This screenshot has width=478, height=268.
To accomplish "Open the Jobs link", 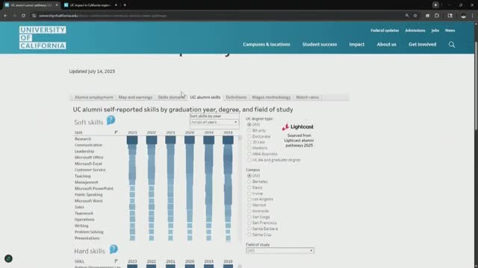I will coord(435,31).
